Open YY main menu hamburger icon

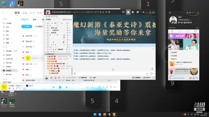(170, 78)
